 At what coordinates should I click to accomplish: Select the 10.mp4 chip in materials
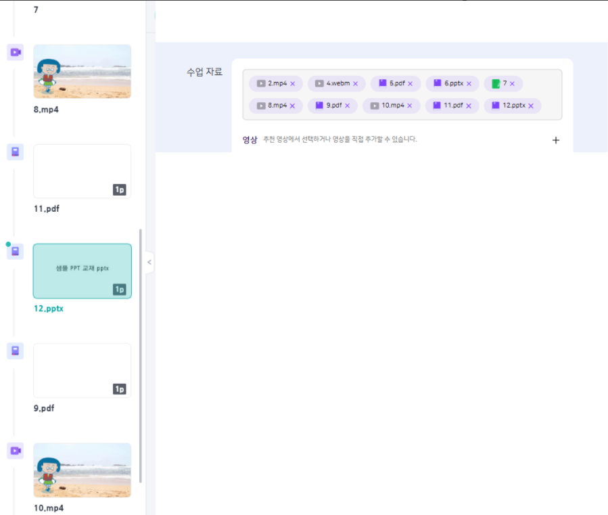click(392, 106)
